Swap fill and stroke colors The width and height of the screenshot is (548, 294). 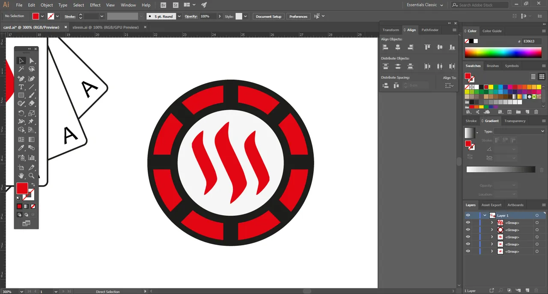(33, 185)
